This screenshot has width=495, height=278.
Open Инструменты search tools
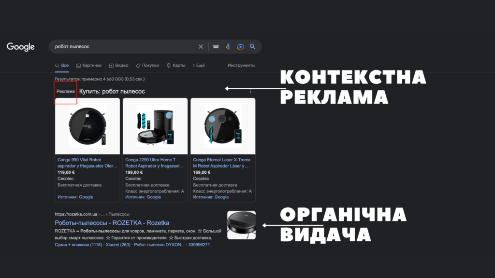(242, 66)
